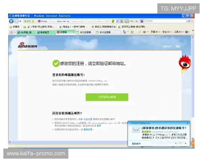Image resolution: width=203 pixels, height=162 pixels.
Task: Open the tab list dropdown arrow
Action: point(15,32)
